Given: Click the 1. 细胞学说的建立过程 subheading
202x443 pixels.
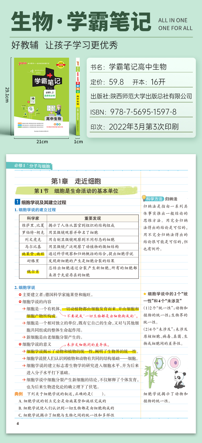Looking at the screenshot, I should (x=35, y=210).
